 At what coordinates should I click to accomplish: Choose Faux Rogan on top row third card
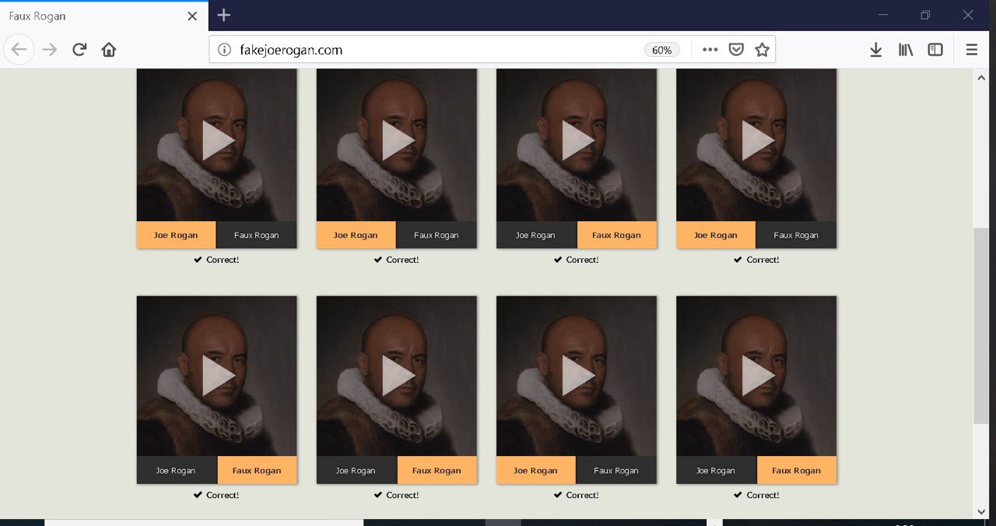tap(617, 235)
